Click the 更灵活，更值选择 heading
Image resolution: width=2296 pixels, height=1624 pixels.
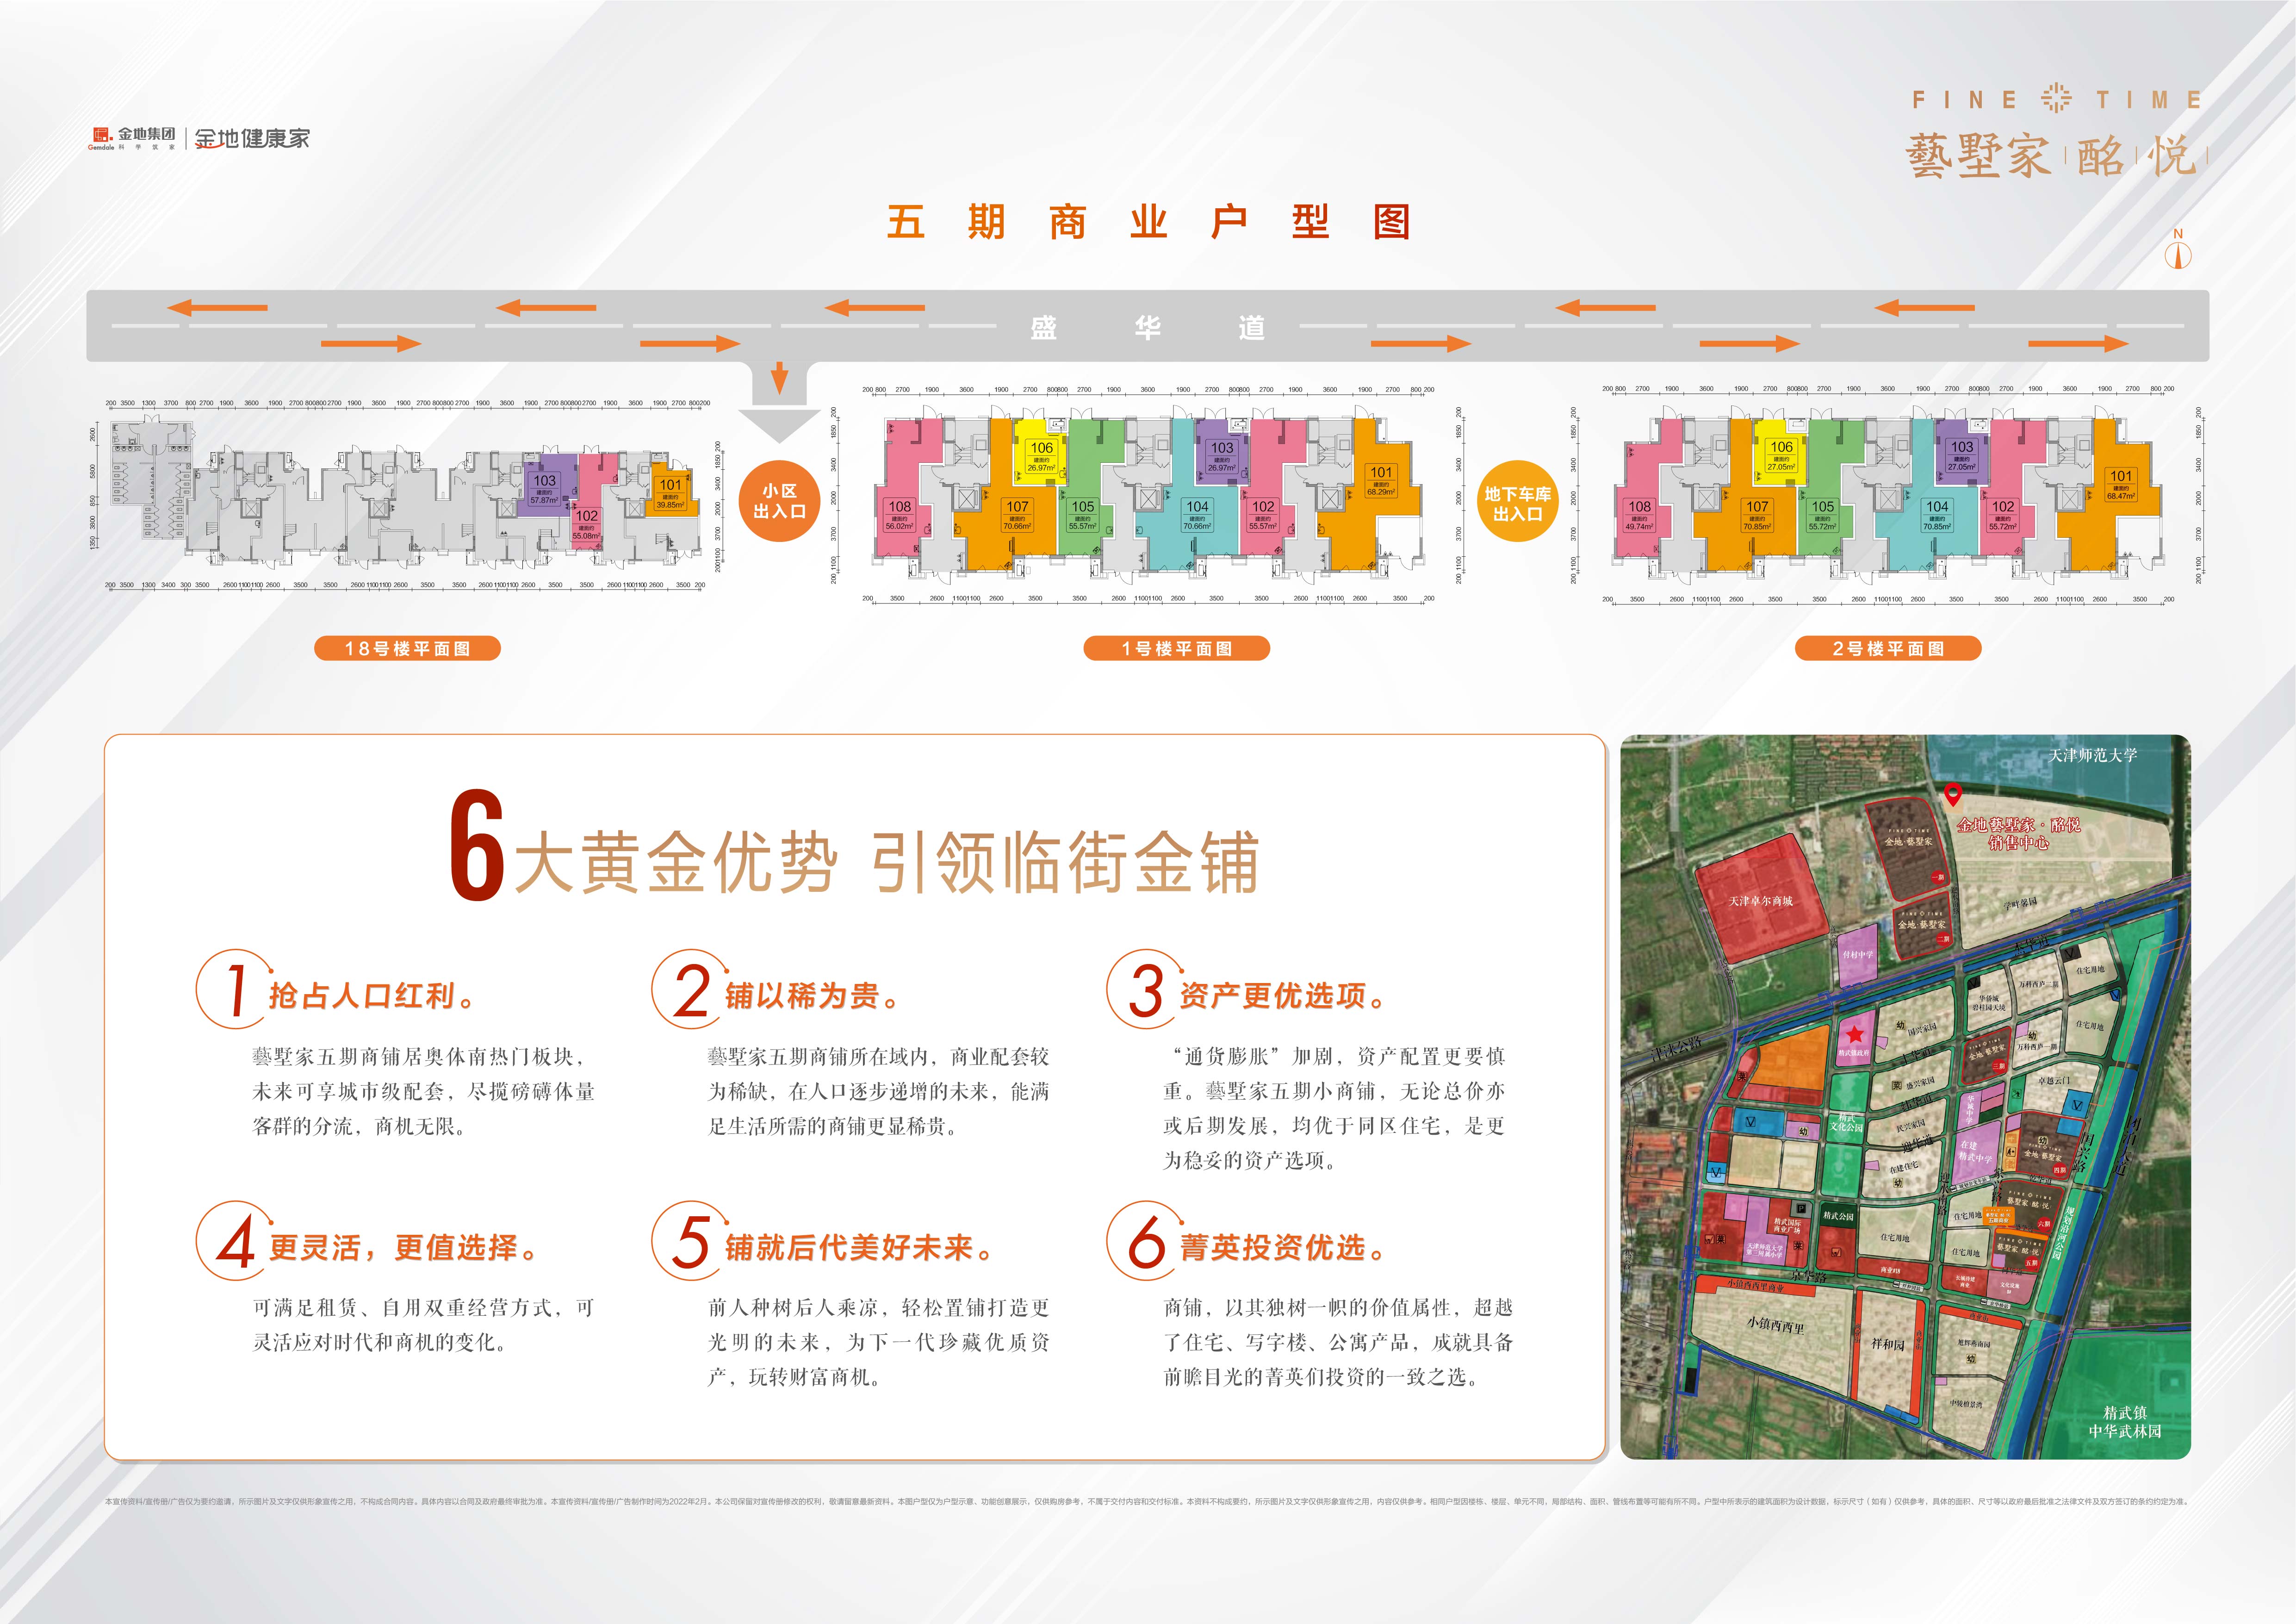pos(404,1247)
